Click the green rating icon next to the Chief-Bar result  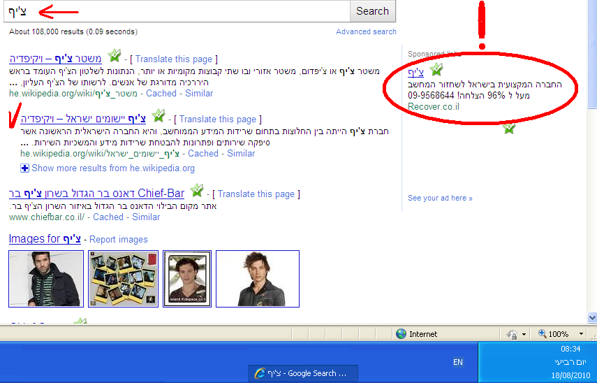197,191
